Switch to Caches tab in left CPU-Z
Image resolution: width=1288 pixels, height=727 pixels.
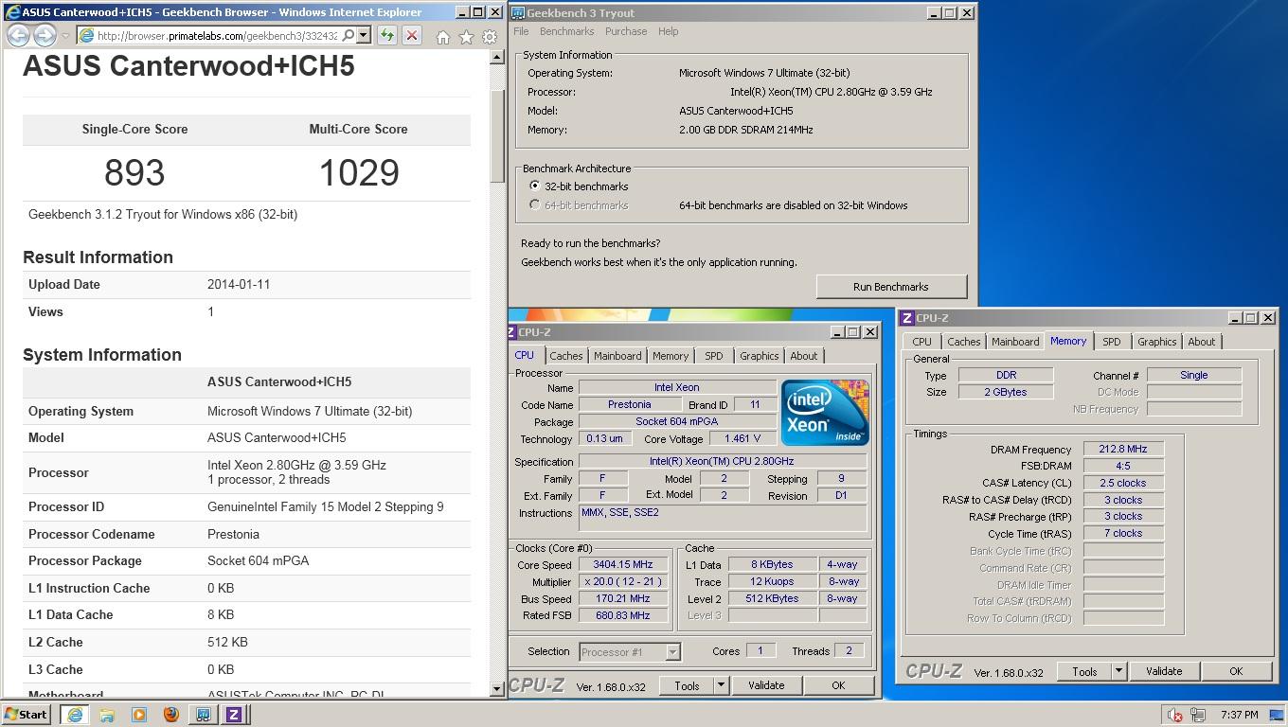[x=565, y=356]
